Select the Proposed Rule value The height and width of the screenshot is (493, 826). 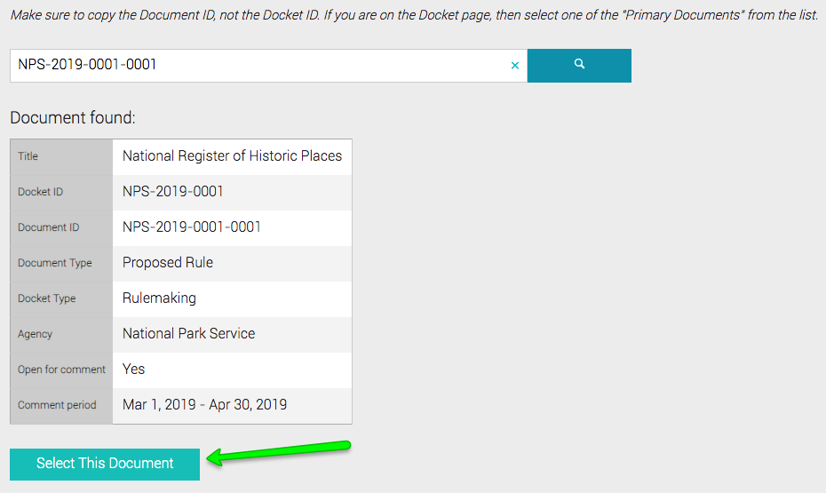168,263
